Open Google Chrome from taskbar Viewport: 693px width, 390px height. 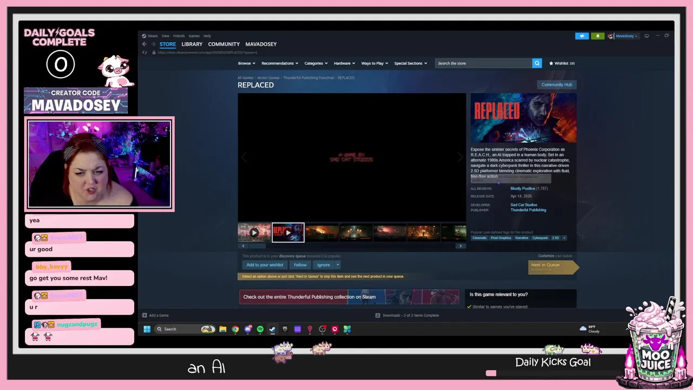(236, 329)
